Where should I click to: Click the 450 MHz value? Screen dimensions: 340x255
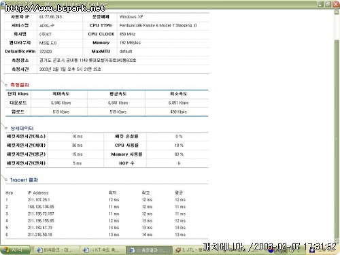pyautogui.click(x=127, y=34)
